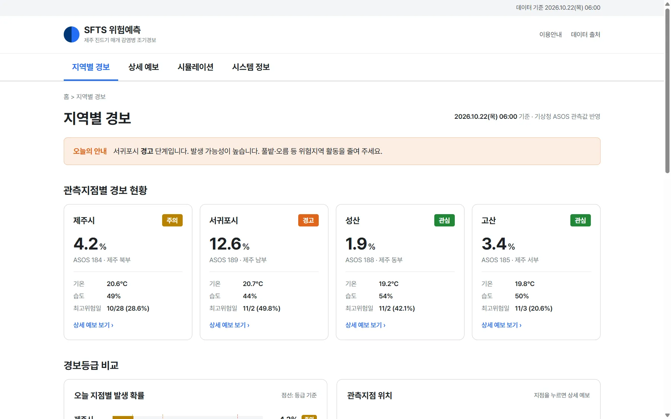Click the ASOS 189 · 제주 남부 label
This screenshot has height=419, width=671.
coord(238,260)
